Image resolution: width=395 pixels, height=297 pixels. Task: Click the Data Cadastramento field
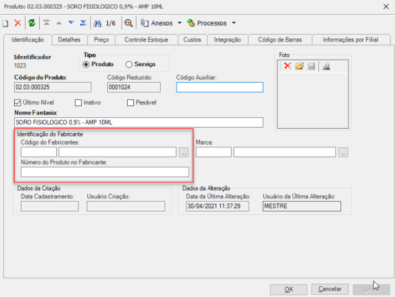pyautogui.click(x=50, y=206)
